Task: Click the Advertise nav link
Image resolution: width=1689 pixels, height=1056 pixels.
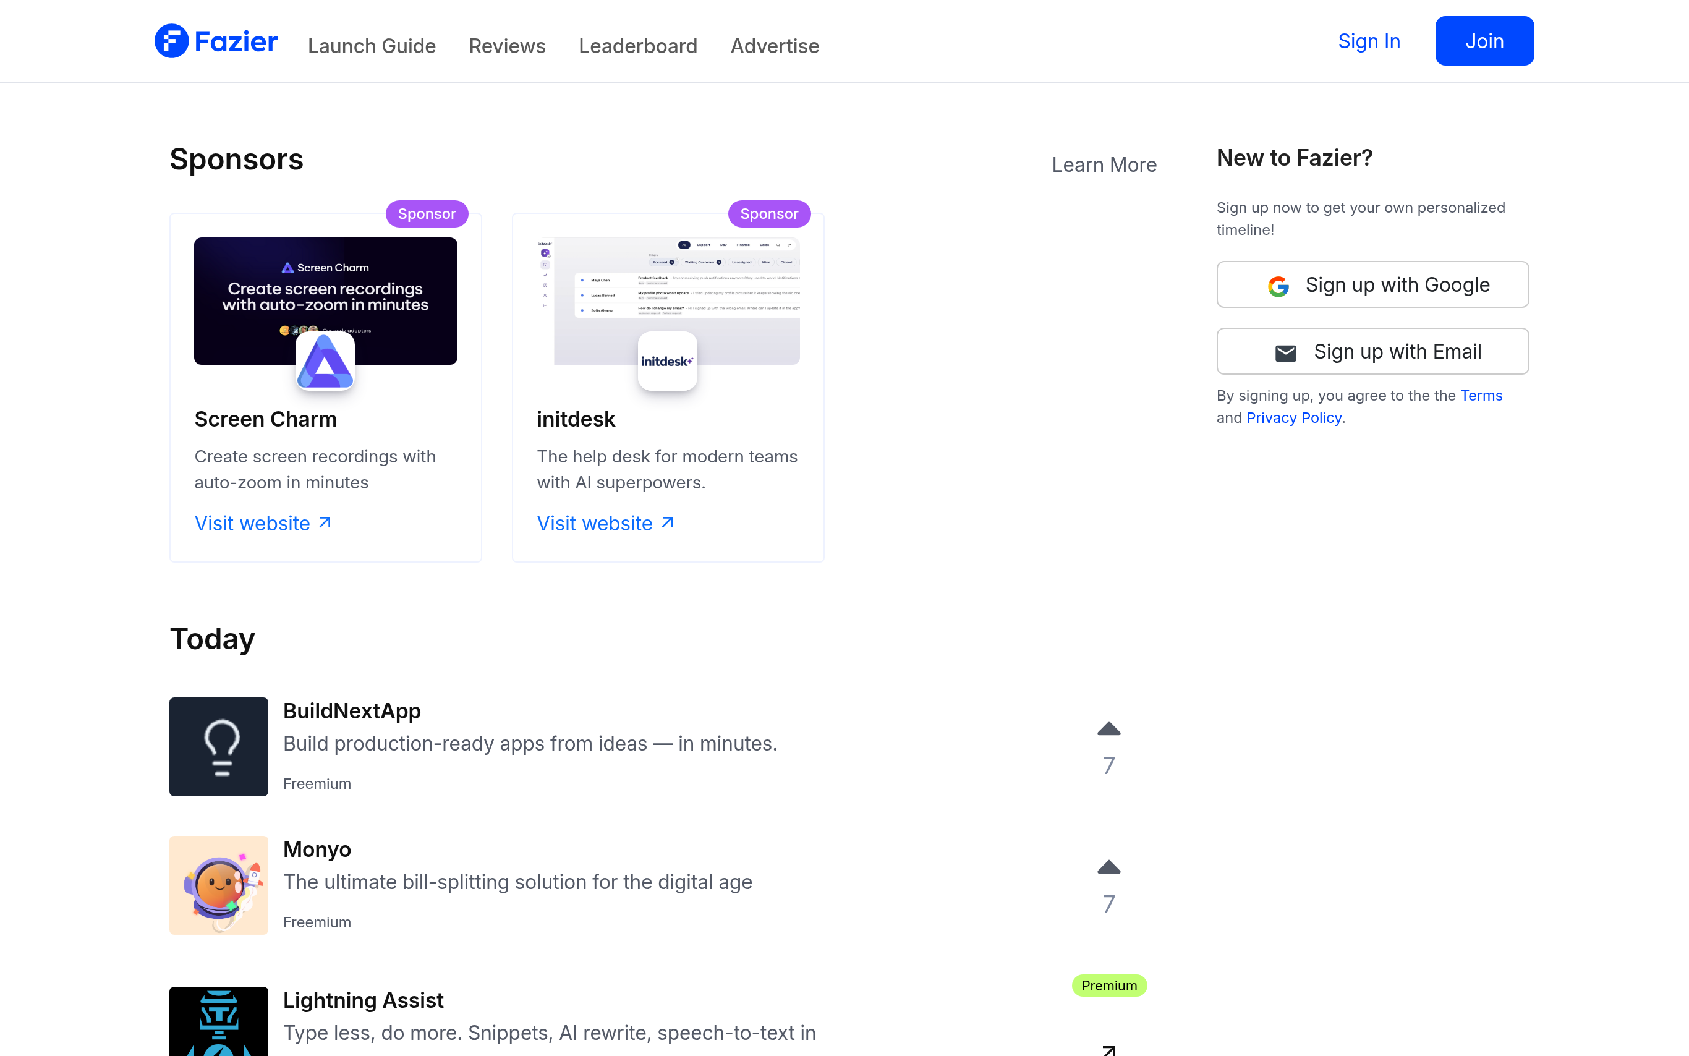Action: pos(774,46)
